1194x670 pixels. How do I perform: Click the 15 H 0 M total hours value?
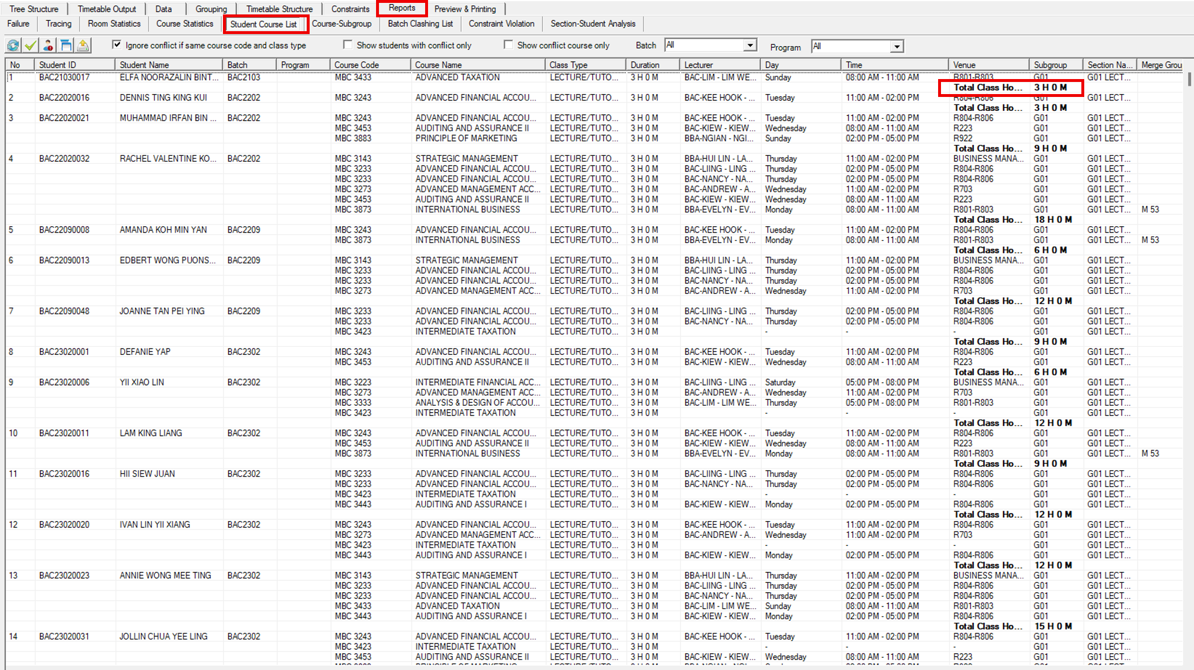tap(1052, 626)
